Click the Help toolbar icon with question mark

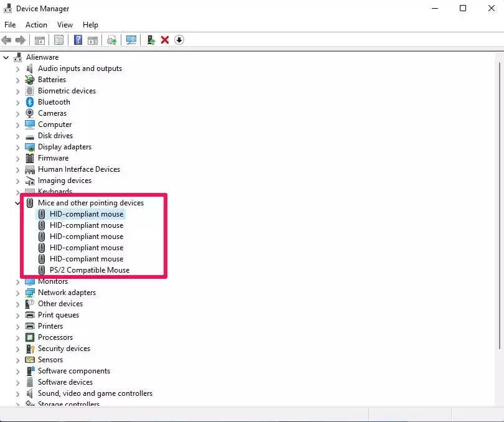click(78, 40)
